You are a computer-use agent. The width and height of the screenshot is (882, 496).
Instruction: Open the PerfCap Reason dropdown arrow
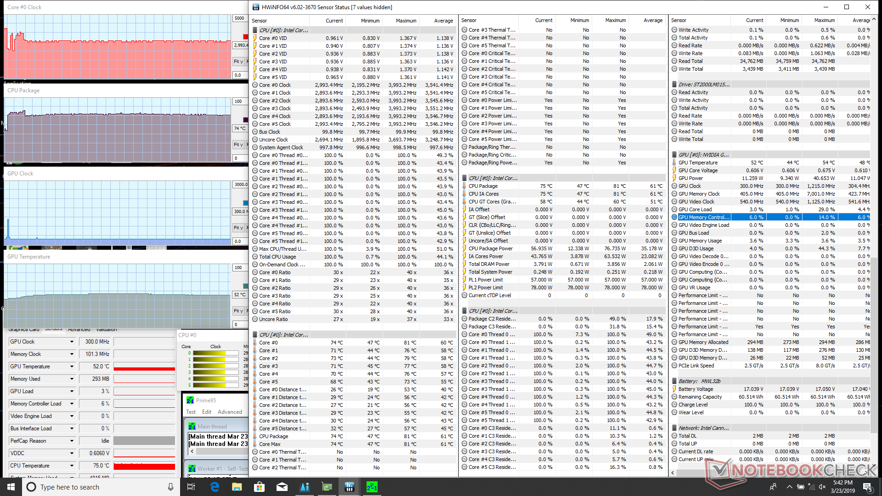(72, 441)
